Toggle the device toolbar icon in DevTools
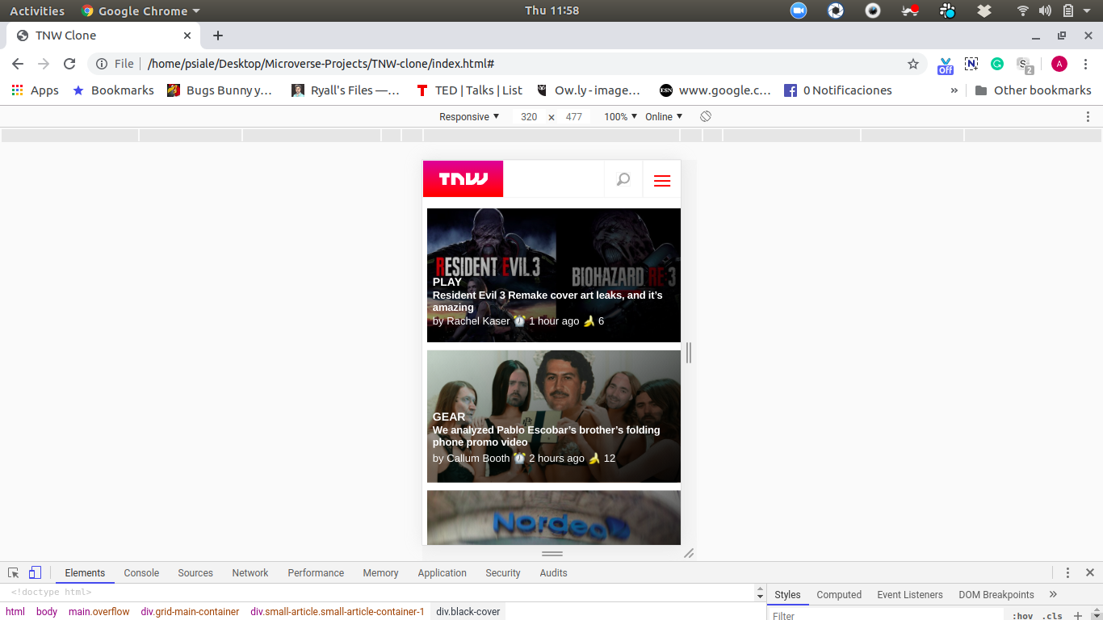 click(x=35, y=572)
